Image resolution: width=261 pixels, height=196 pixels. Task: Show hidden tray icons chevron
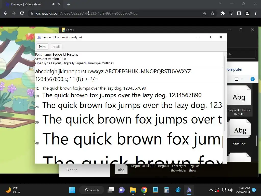(x=211, y=190)
